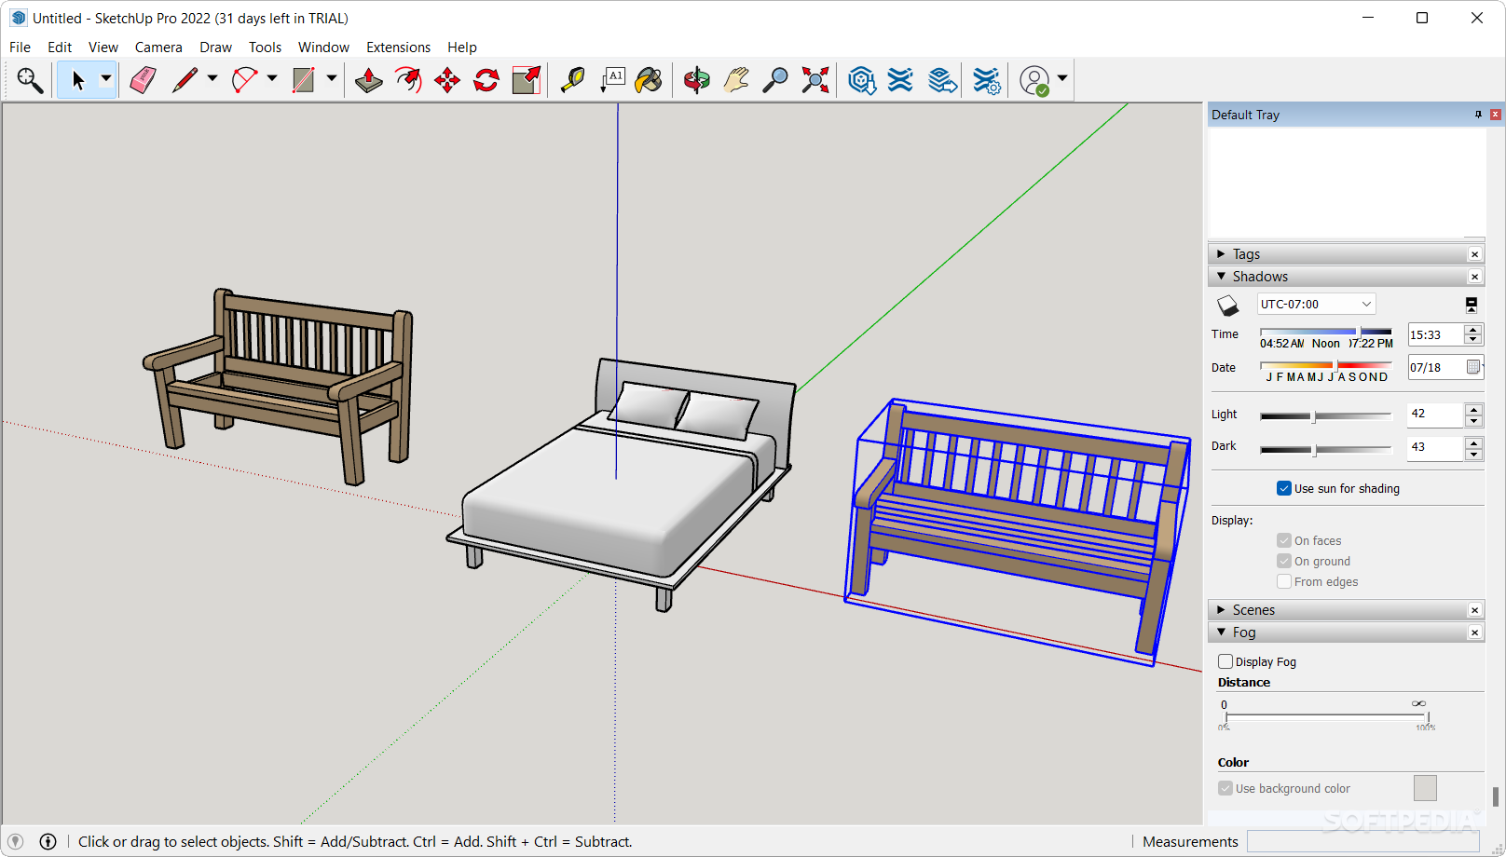
Task: Activate the Push/Pull tool
Action: click(369, 81)
